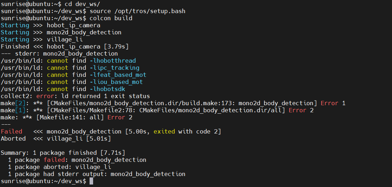Click the 'source /opt/tros/setup.bash' command

tap(138, 11)
